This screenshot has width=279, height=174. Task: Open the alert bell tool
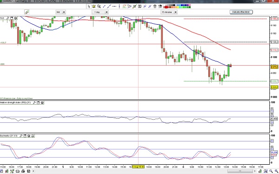click(x=94, y=7)
